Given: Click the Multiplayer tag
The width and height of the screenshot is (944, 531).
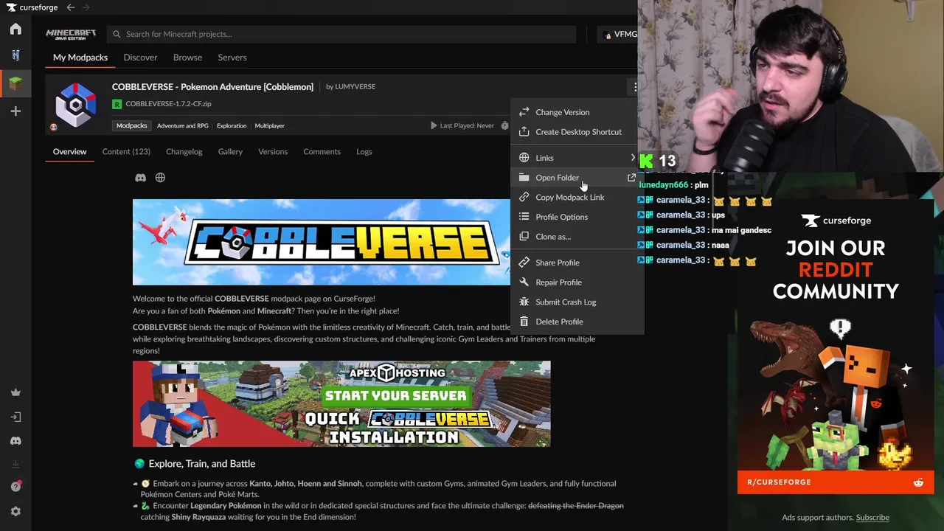Looking at the screenshot, I should click(269, 126).
